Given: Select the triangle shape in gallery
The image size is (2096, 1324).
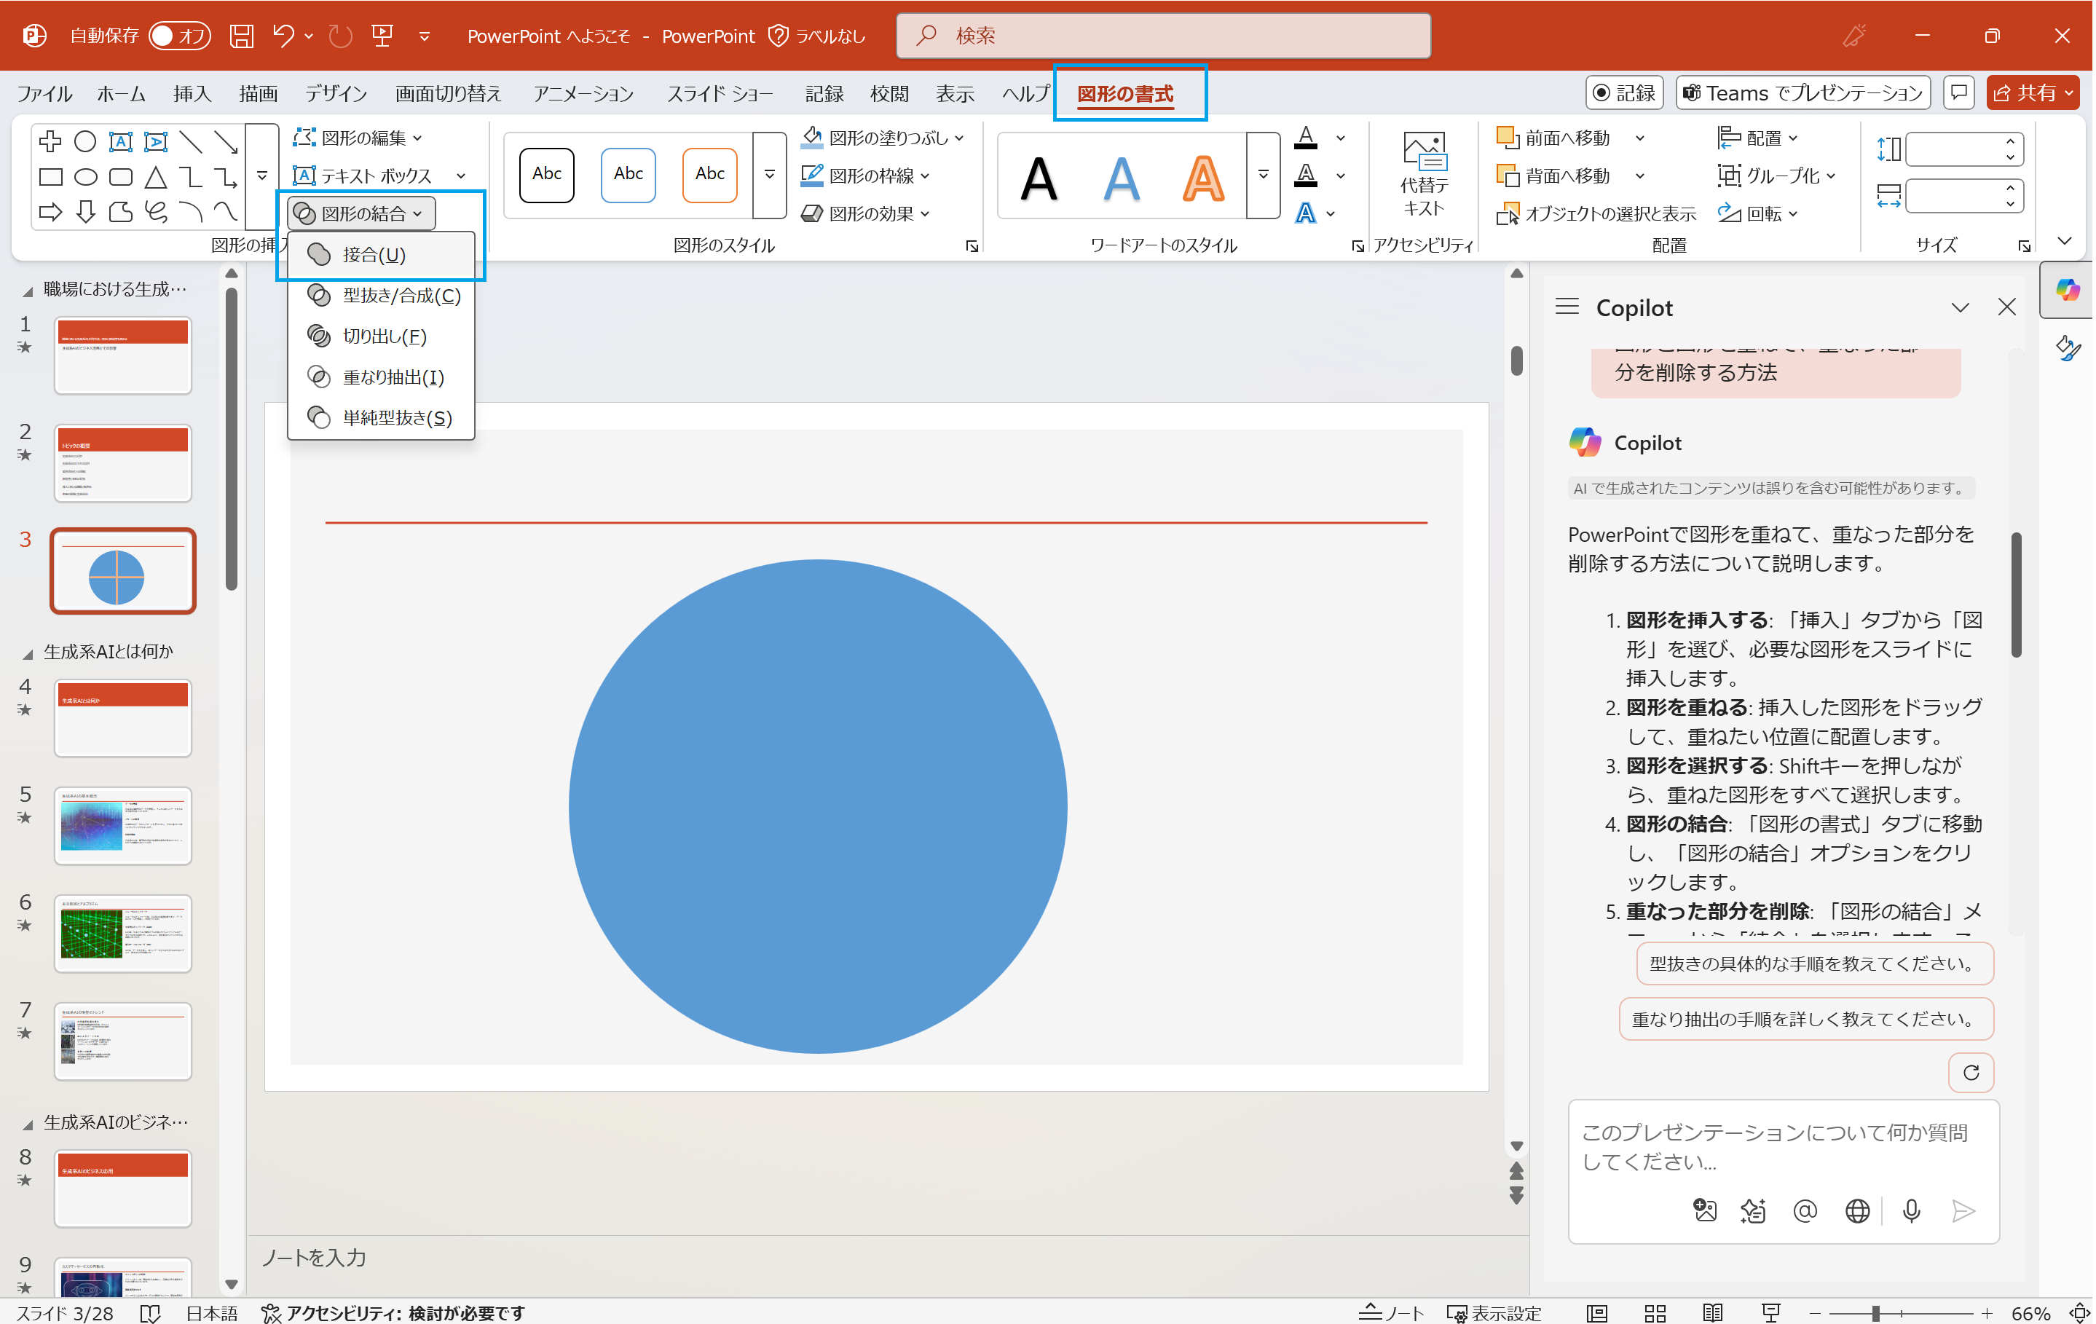Looking at the screenshot, I should click(x=156, y=178).
